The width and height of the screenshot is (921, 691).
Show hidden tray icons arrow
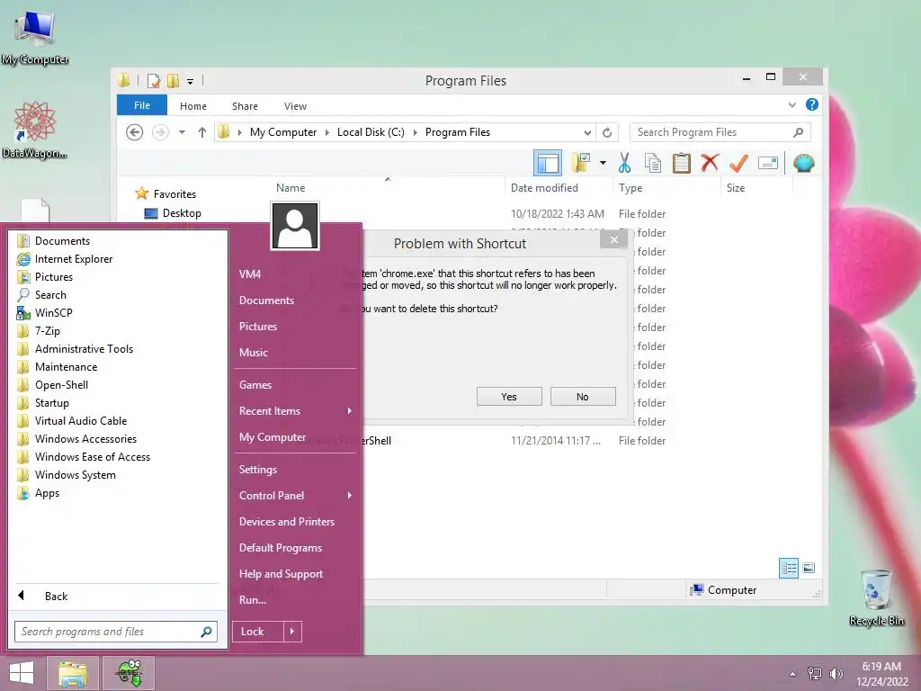793,673
